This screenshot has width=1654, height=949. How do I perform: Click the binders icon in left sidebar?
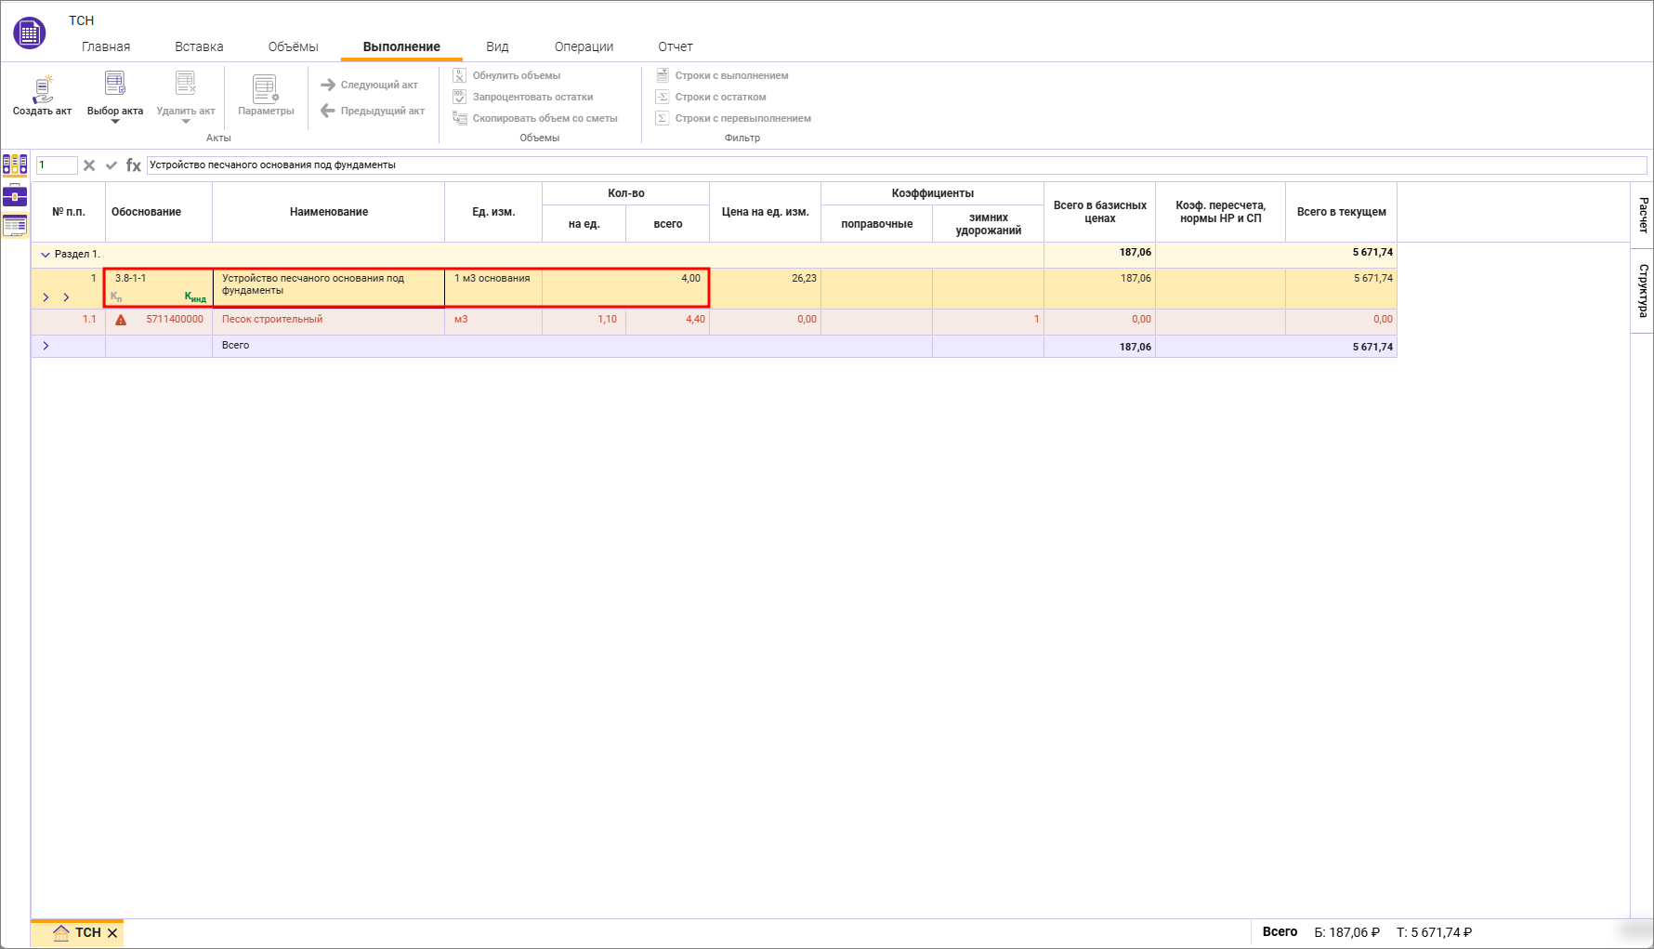(x=15, y=165)
